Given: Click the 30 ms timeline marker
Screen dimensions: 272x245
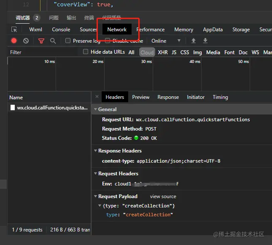Looking at the screenshot, I should pyautogui.click(x=146, y=62).
